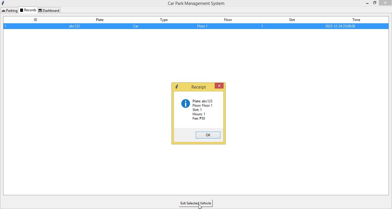Viewport: 392px width, 209px height.
Task: Close the Receipt dialog with red X
Action: point(219,86)
